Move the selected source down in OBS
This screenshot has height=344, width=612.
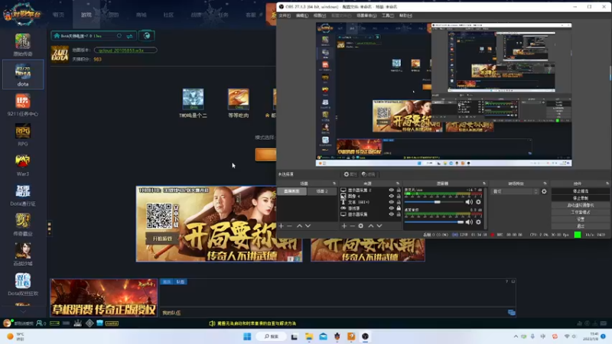(379, 226)
